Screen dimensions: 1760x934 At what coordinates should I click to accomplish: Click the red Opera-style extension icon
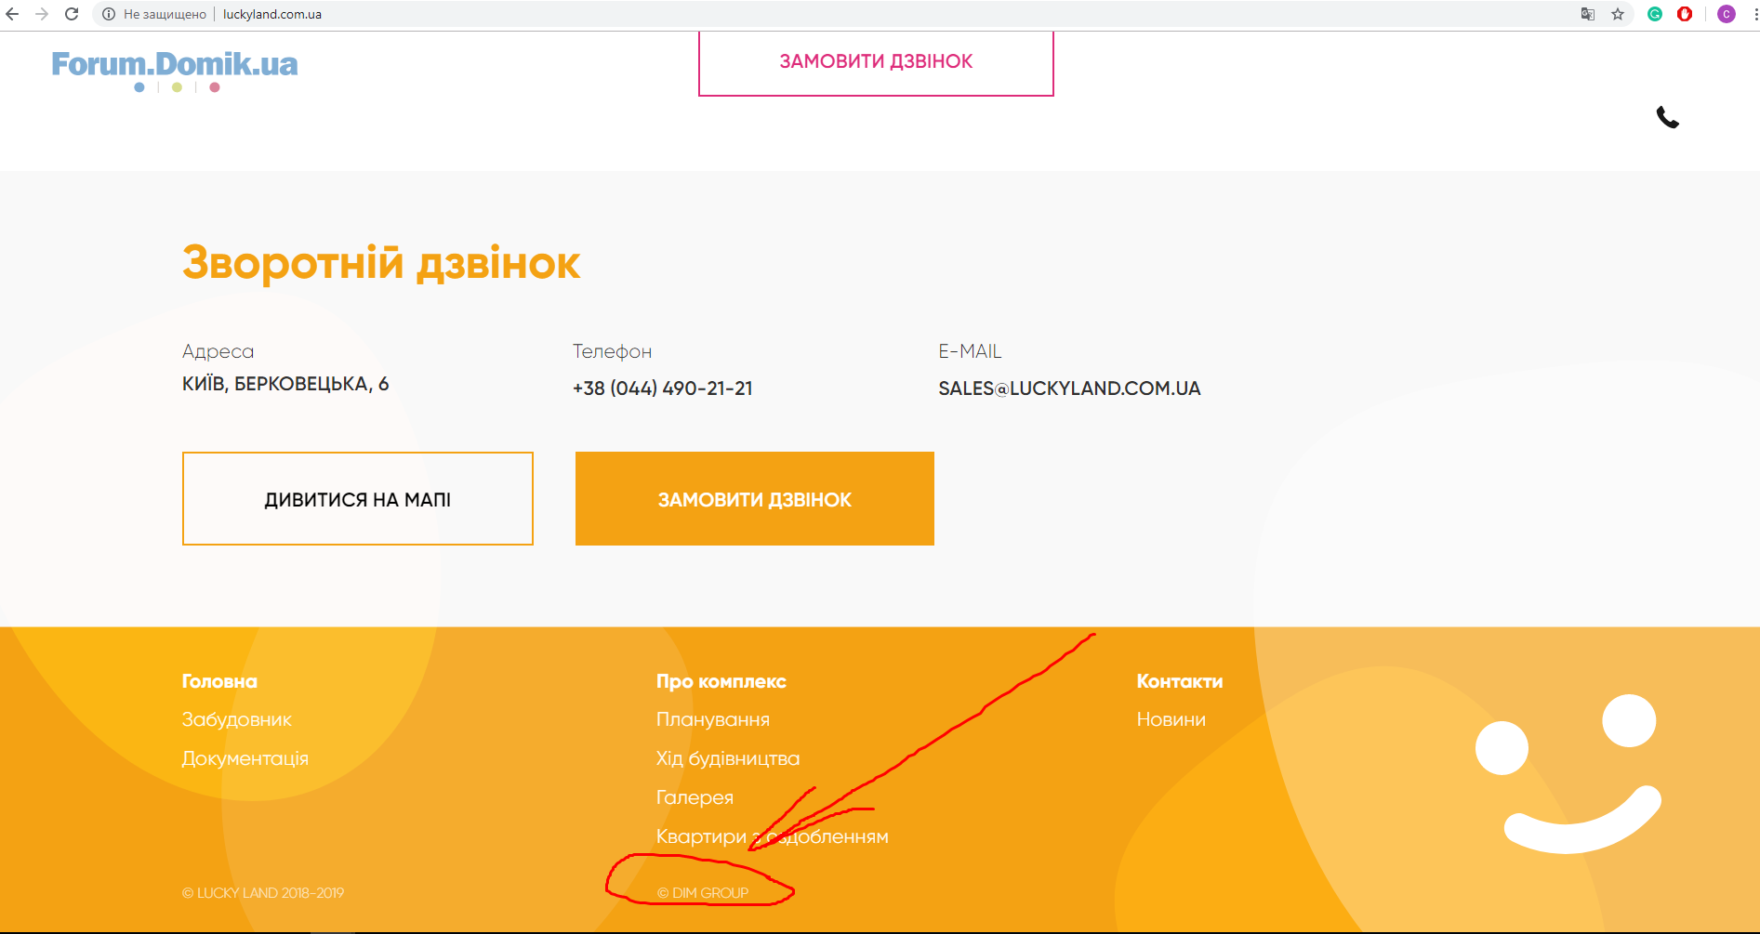tap(1685, 14)
